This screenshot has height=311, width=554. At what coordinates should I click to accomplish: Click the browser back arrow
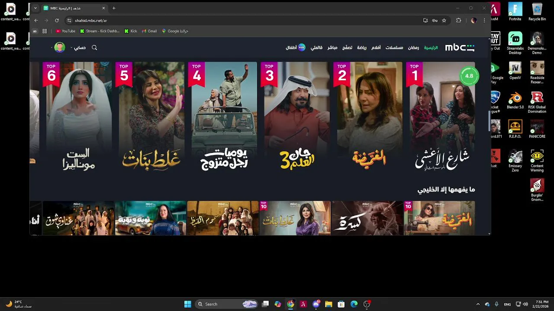[36, 20]
